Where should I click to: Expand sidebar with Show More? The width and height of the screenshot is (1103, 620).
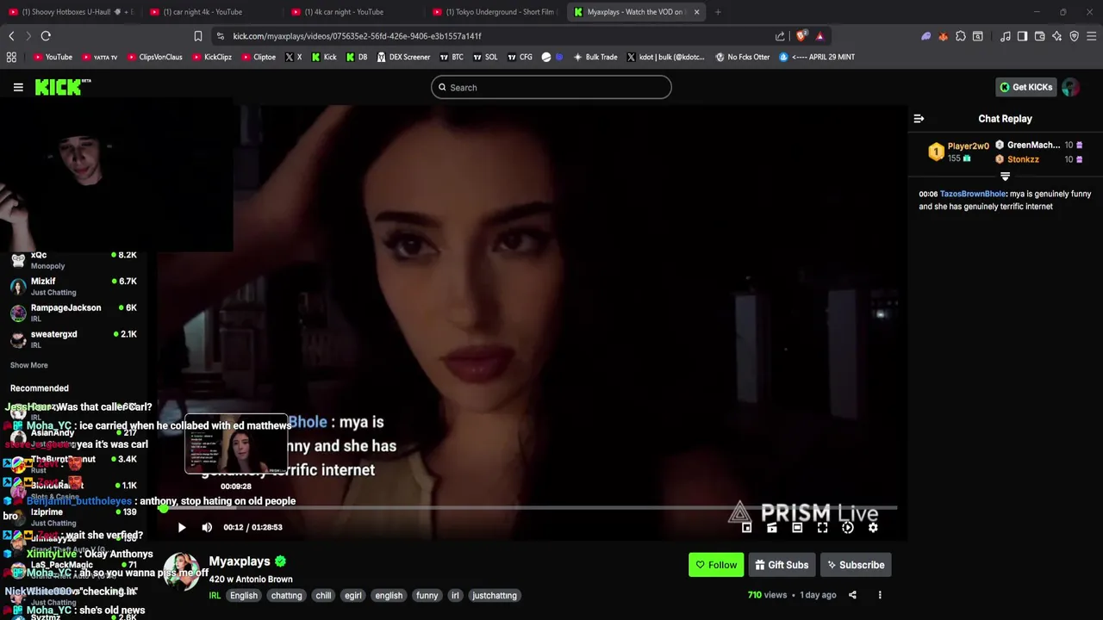pyautogui.click(x=28, y=365)
